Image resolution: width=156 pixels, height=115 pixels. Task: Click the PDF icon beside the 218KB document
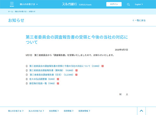pos(103,66)
